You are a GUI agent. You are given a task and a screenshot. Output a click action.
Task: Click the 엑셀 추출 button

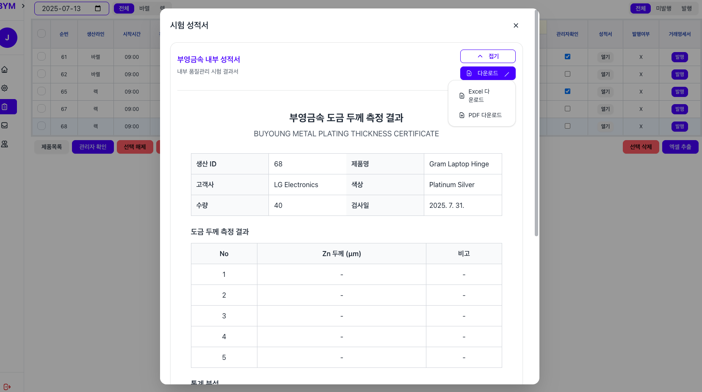tap(680, 147)
